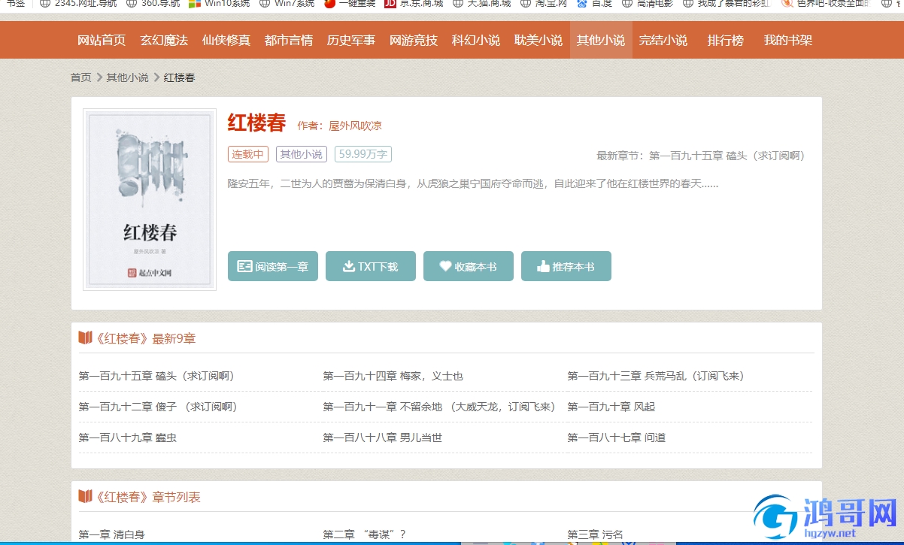Open the 一键重装 bookmark

pos(350,4)
